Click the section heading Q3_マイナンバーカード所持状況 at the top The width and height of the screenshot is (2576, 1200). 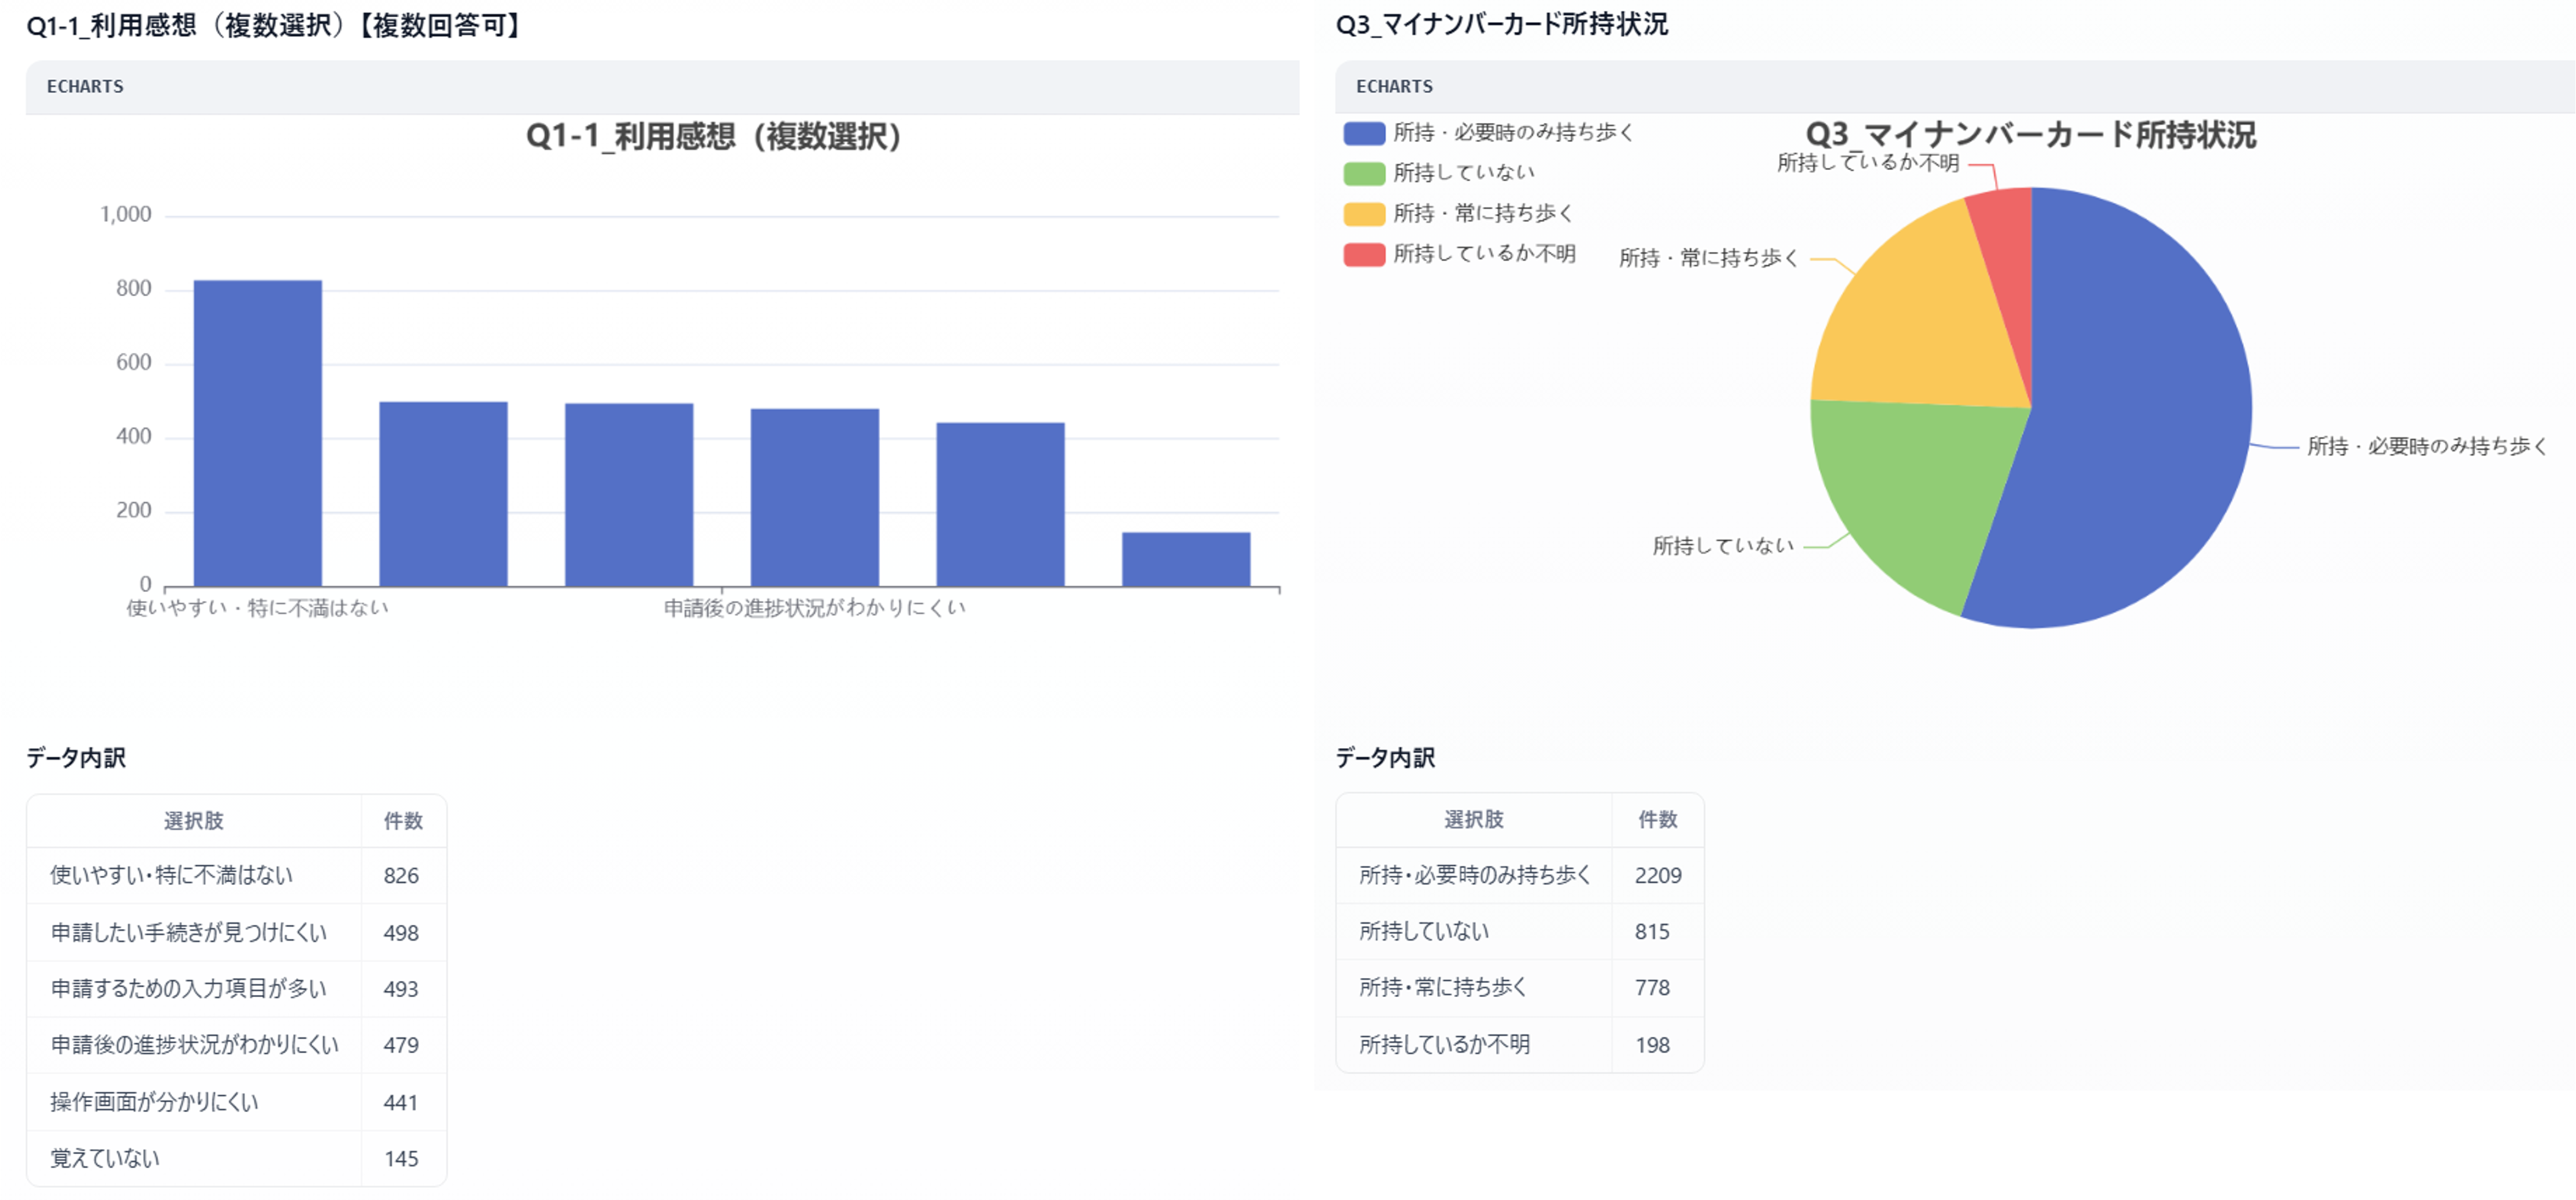coord(1502,24)
